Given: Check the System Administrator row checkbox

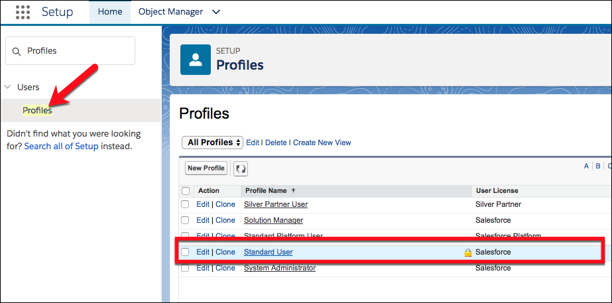Looking at the screenshot, I should pos(185,269).
